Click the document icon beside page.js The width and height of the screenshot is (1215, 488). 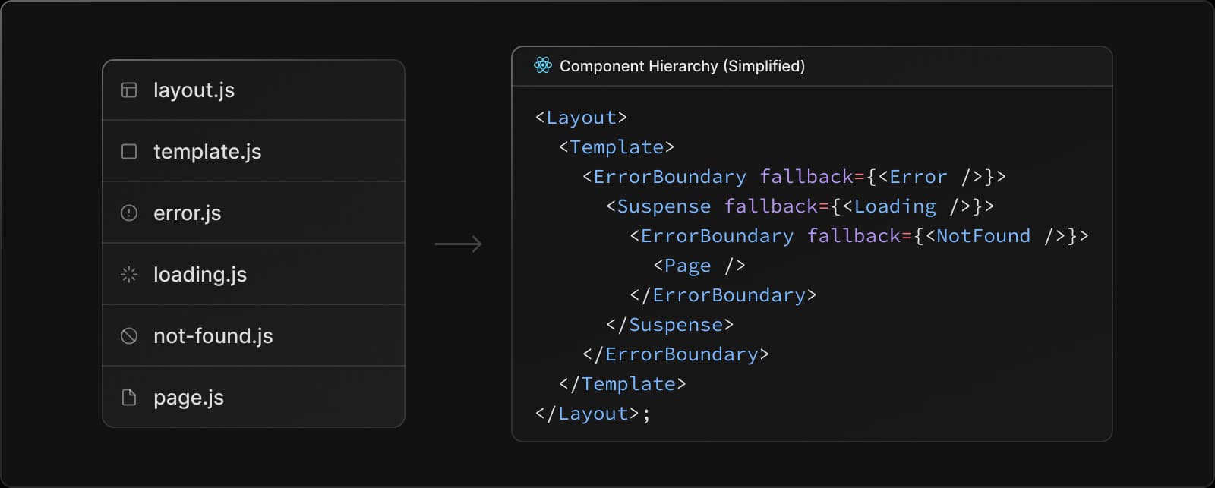[129, 398]
